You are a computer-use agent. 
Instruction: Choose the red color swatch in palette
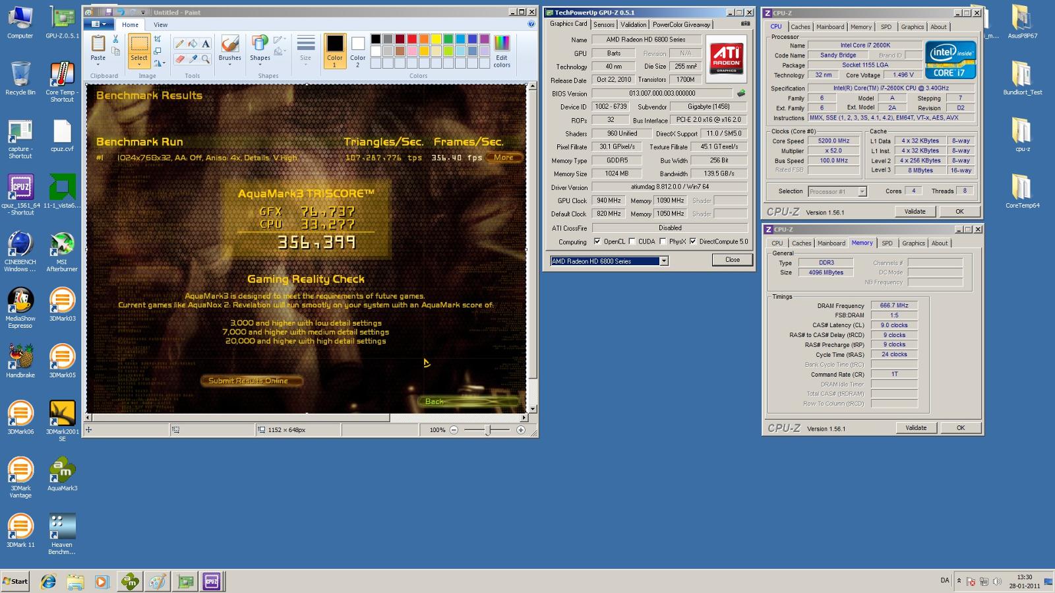point(412,39)
